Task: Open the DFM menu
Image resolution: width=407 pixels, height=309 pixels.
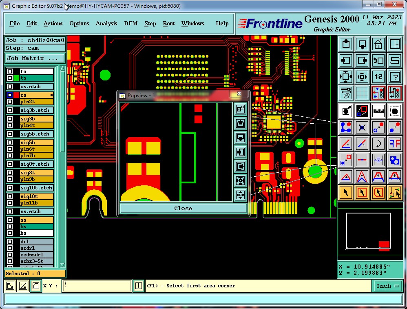Action: pyautogui.click(x=131, y=23)
